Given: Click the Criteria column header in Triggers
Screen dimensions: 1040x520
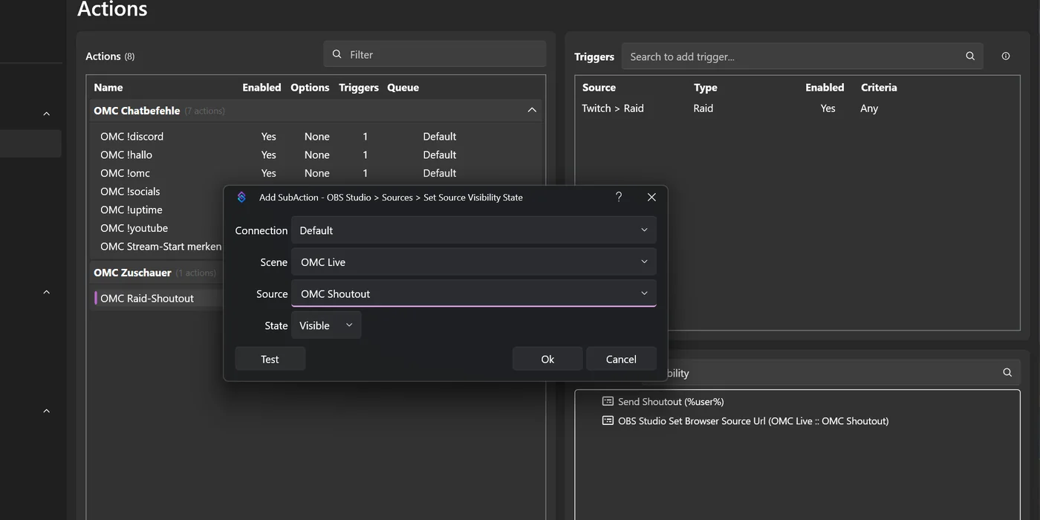Looking at the screenshot, I should [879, 88].
